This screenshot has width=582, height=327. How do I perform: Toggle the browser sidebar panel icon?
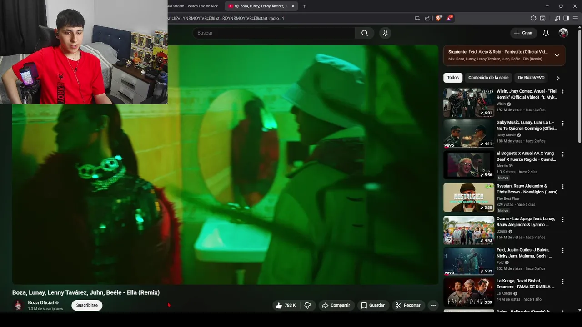coord(566,18)
